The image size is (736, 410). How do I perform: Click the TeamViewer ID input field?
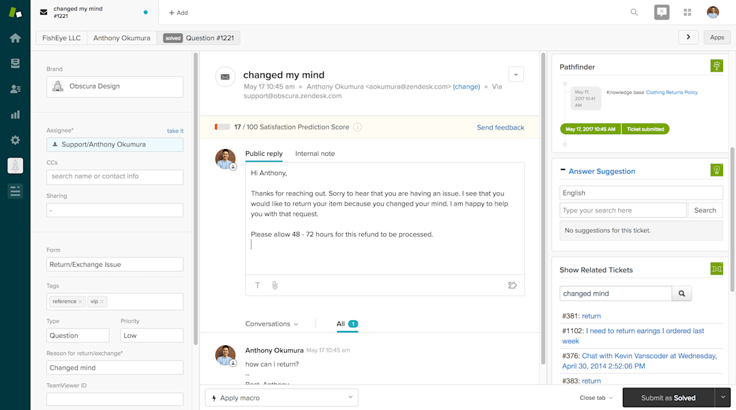click(115, 399)
